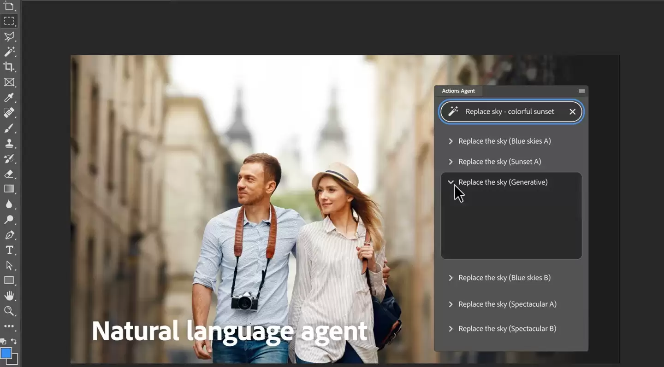Collapse the Replace the sky (Generative) action
The image size is (664, 367).
pyautogui.click(x=451, y=182)
